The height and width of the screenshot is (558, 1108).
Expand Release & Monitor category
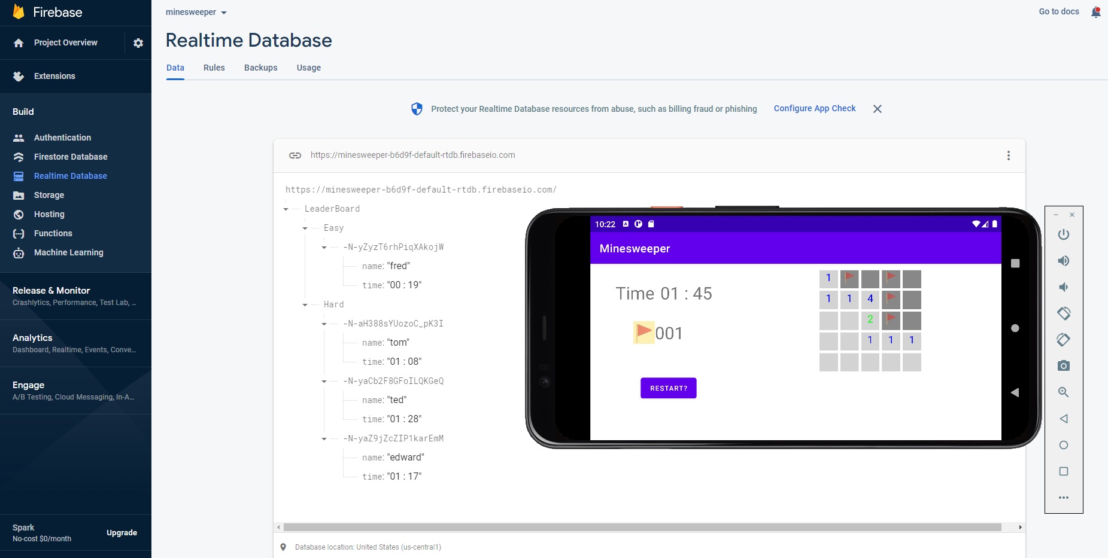point(75,296)
